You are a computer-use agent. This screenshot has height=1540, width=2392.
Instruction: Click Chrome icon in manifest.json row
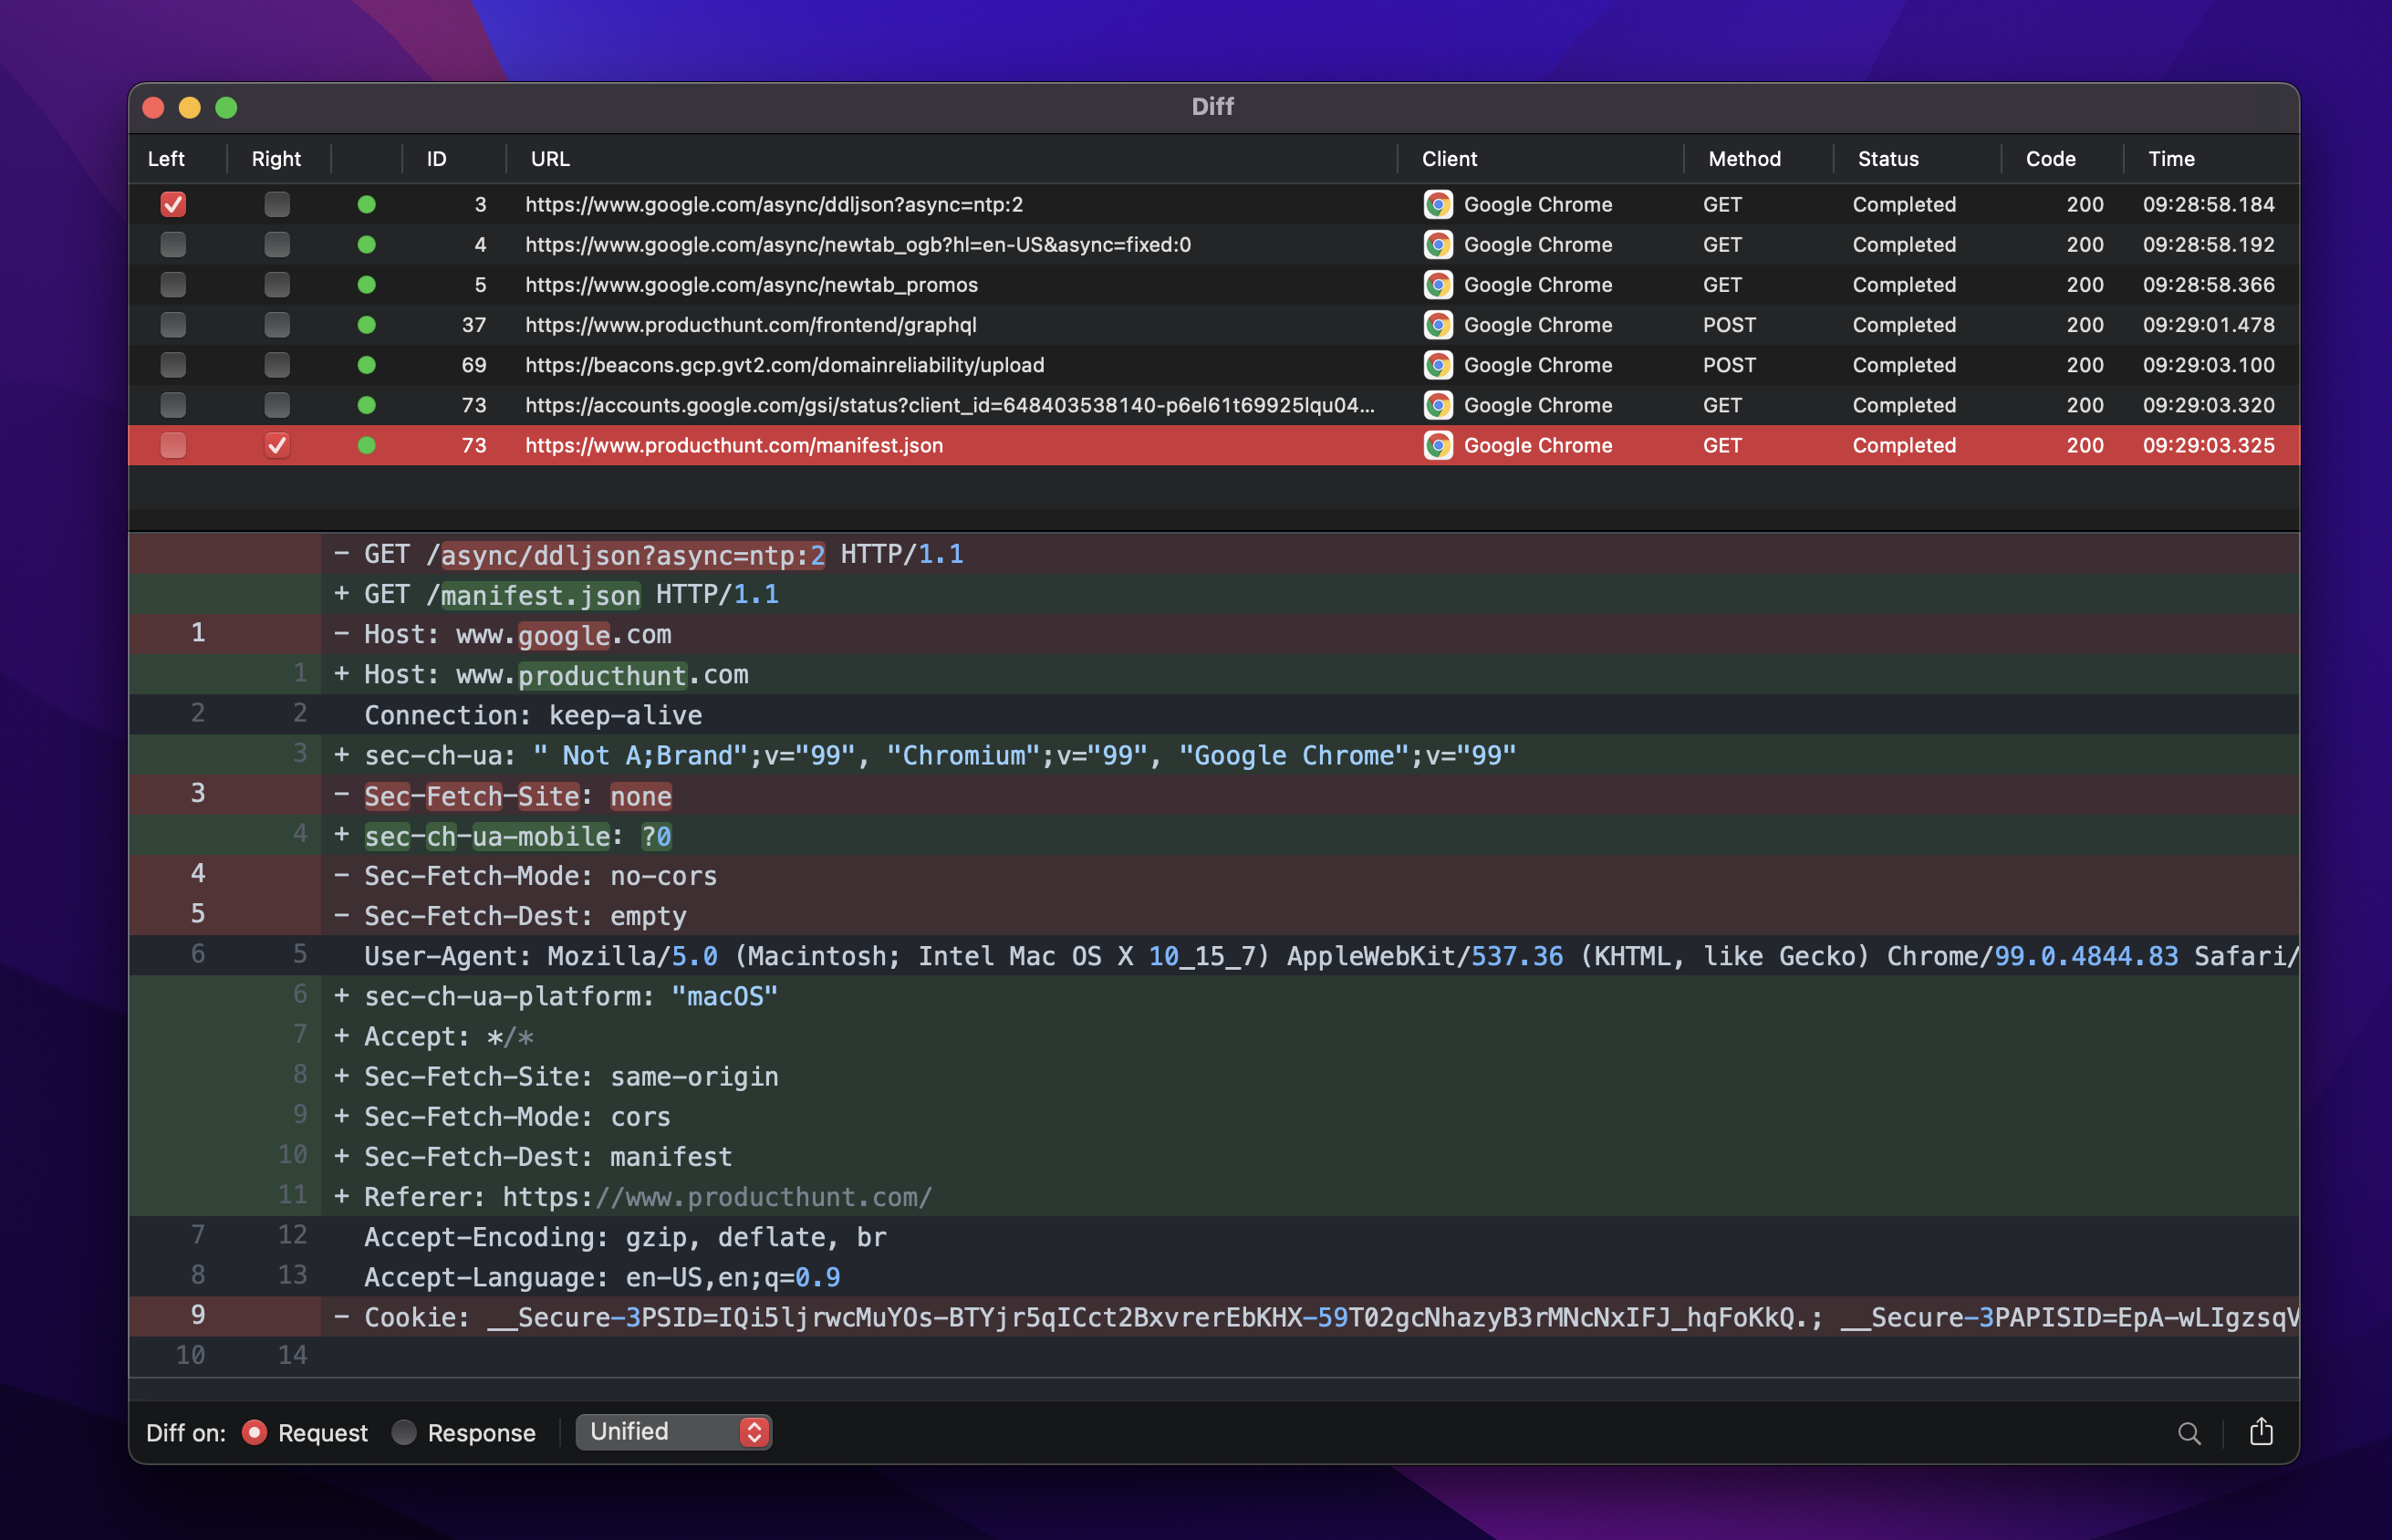click(x=1438, y=445)
